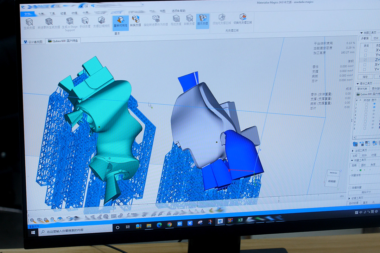Image resolution: width=380 pixels, height=253 pixels.
Task: Open Google Chrome from the taskbar
Action: pos(169,225)
